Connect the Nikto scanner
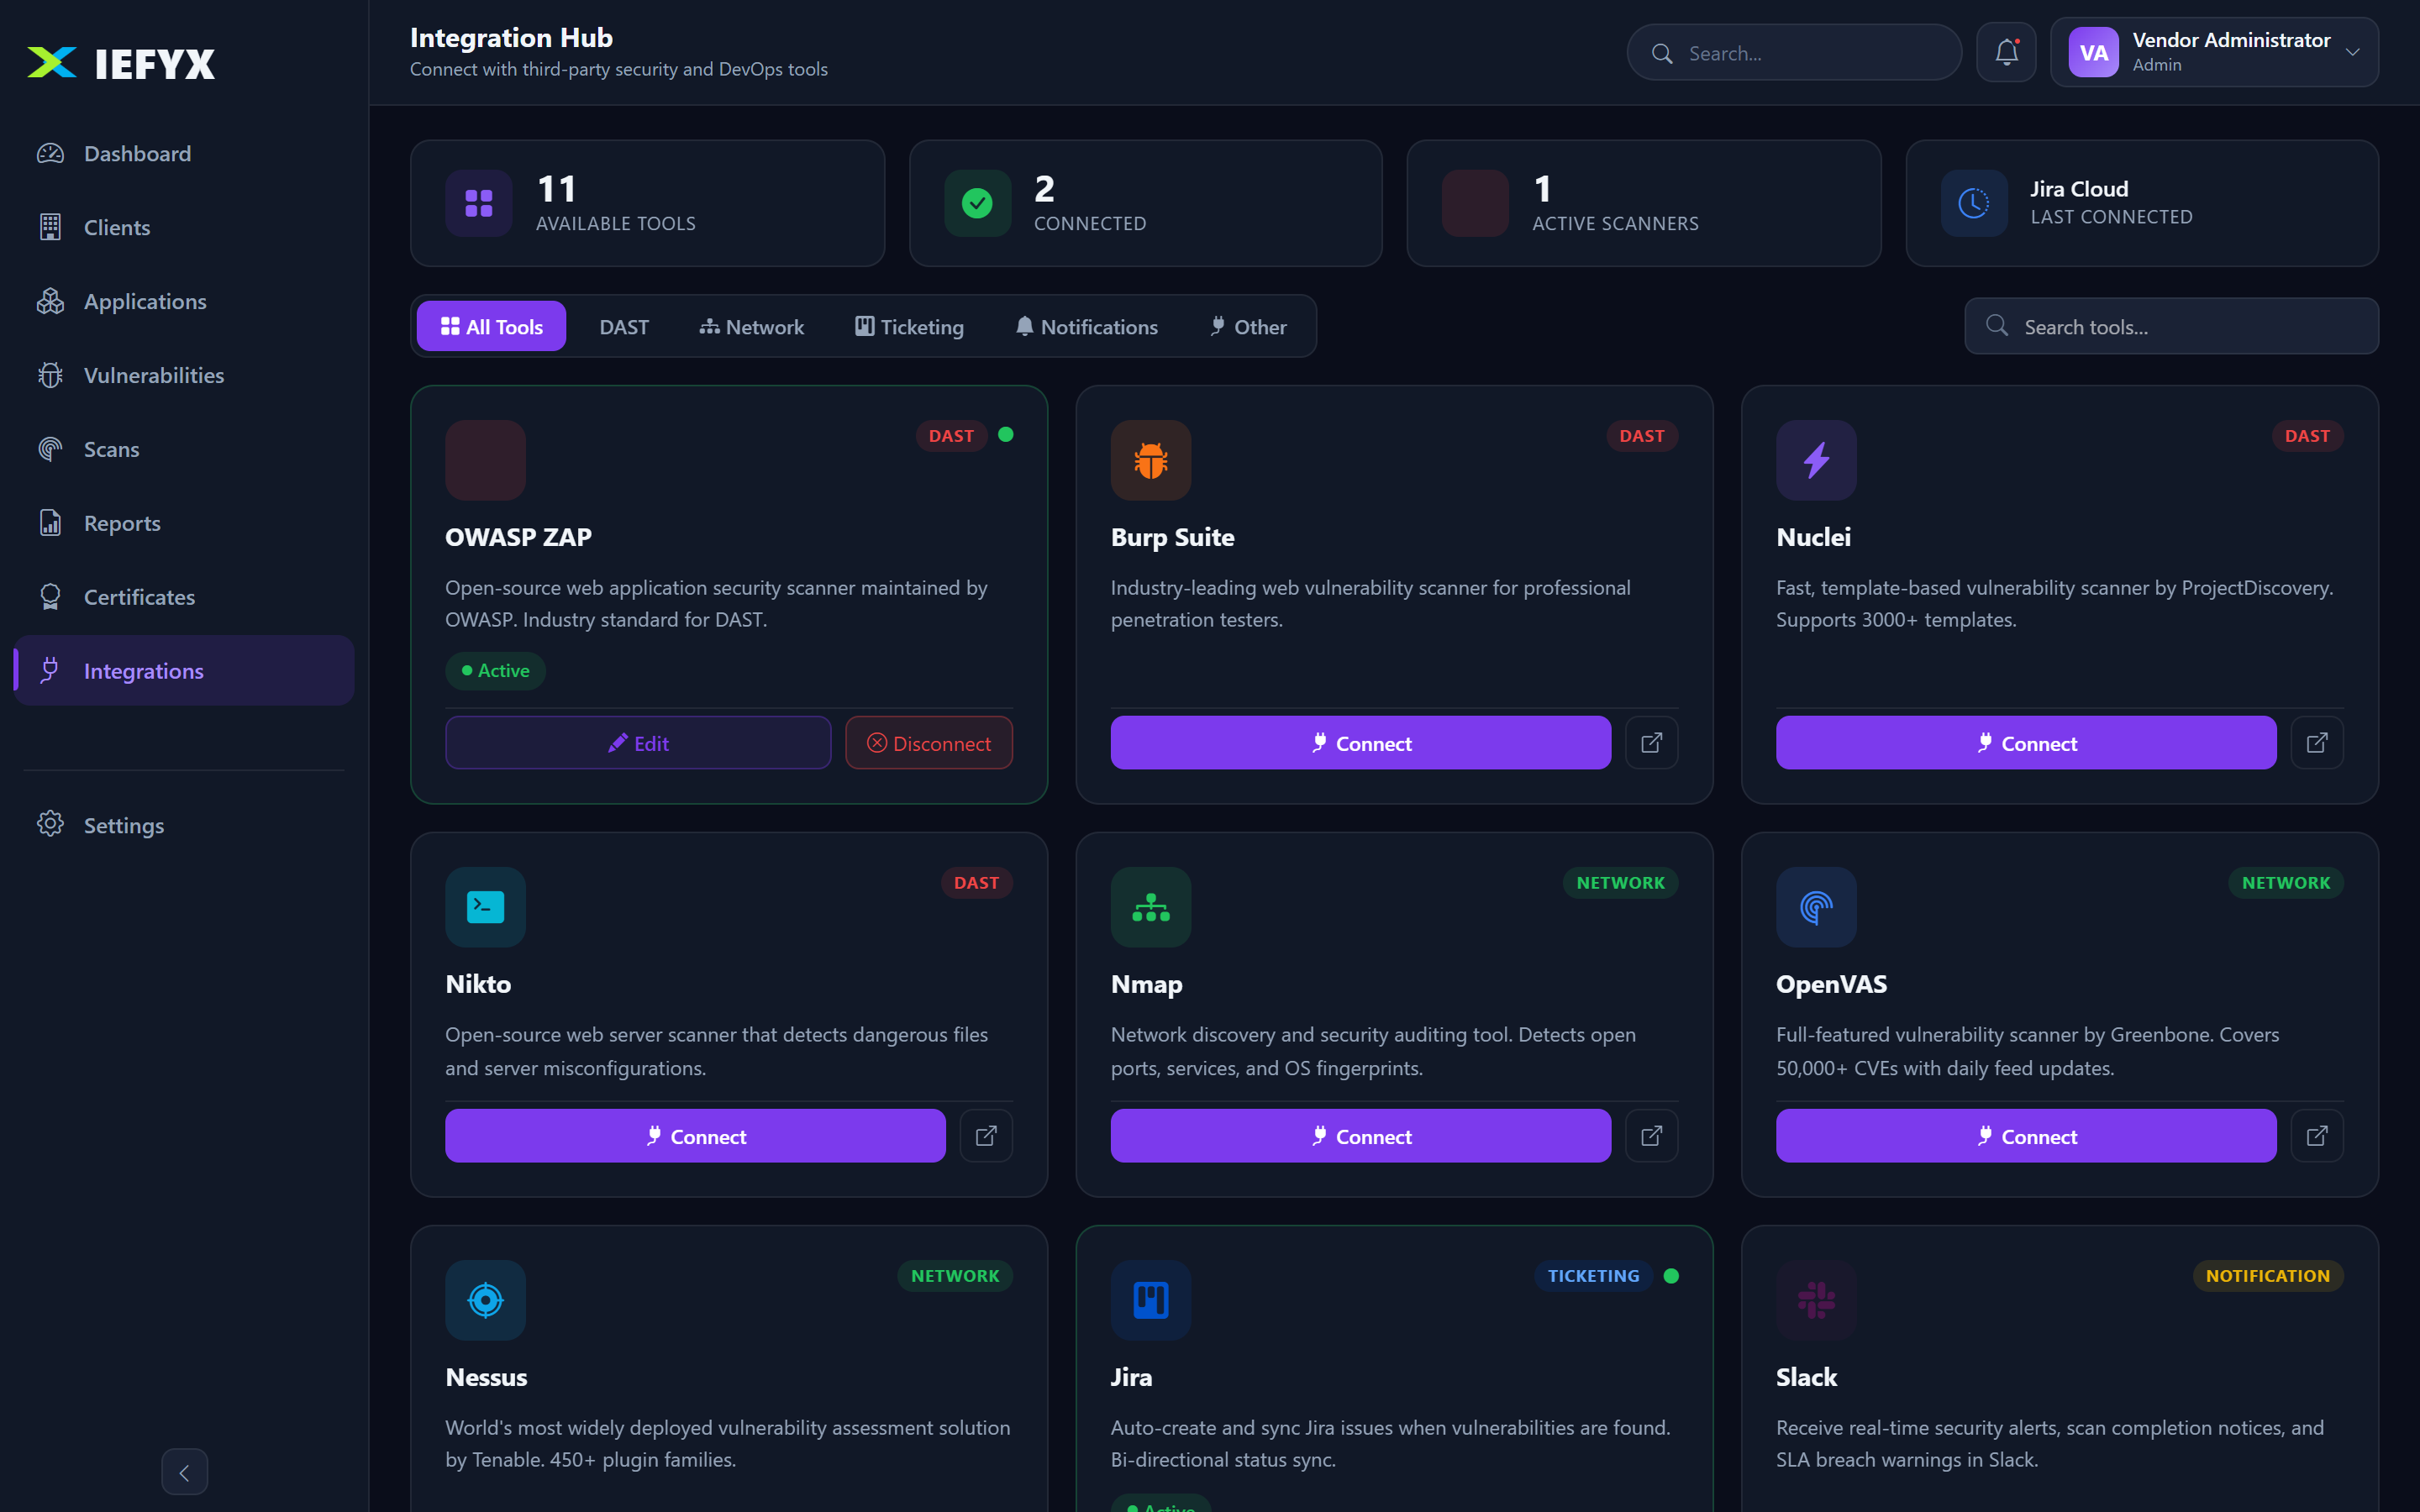 pos(695,1136)
